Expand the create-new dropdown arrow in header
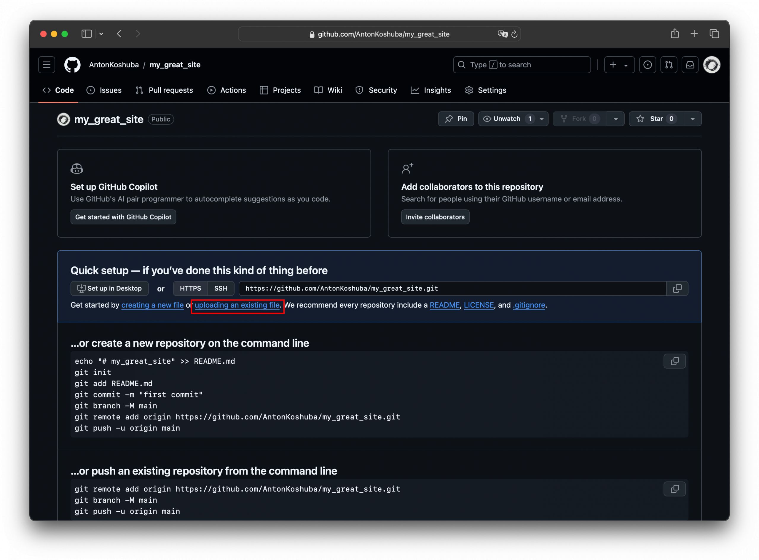 point(626,65)
